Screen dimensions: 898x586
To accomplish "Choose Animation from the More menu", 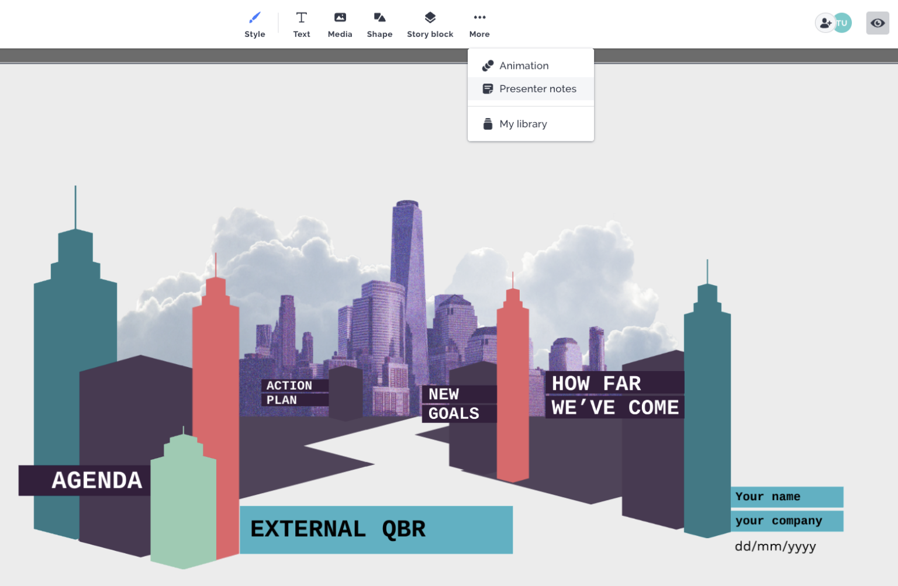I will tap(524, 65).
